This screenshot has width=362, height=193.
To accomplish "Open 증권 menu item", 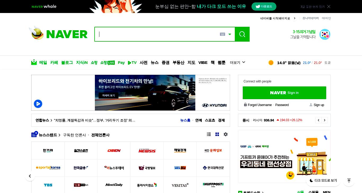I will pyautogui.click(x=166, y=63).
